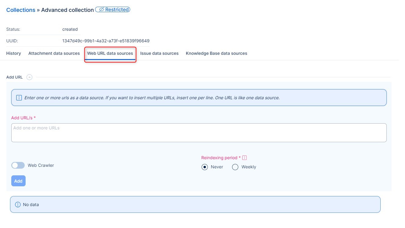
Task: Click the info icon in URL instructions banner
Action: click(x=19, y=98)
